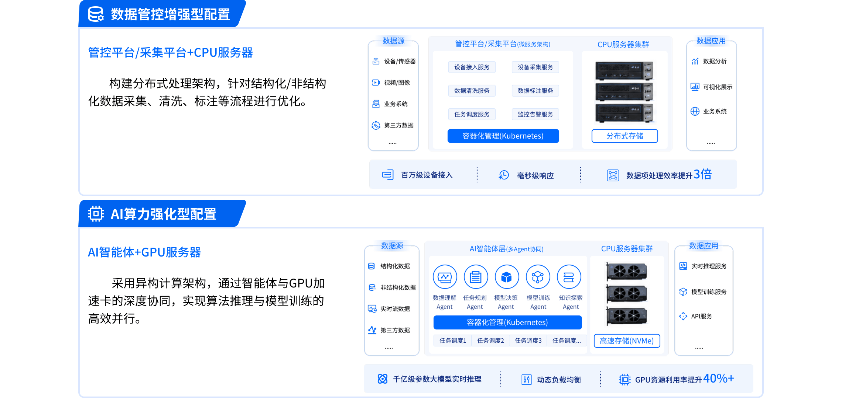Click the 实时推理服务 icon

click(683, 266)
